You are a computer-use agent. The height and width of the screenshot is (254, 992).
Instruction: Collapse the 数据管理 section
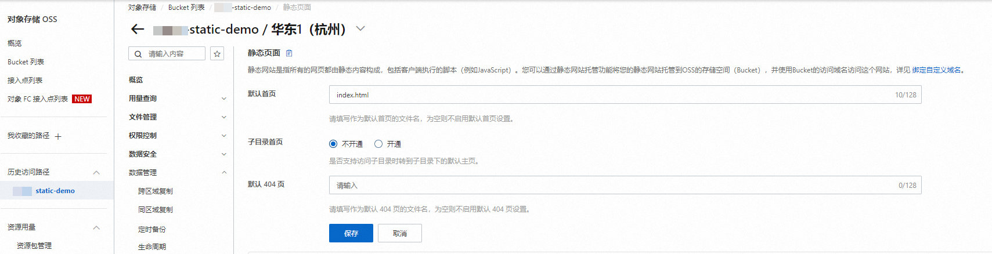coord(224,173)
